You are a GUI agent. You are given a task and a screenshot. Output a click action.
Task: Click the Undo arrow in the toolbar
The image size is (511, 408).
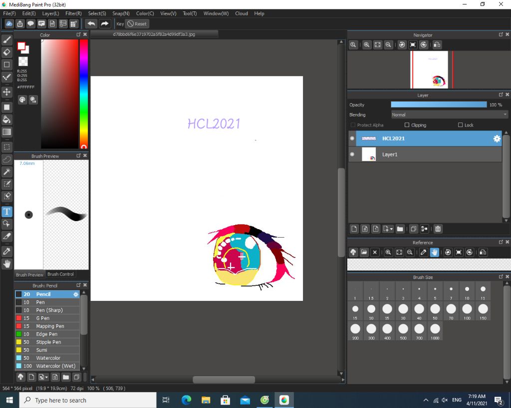[x=91, y=24]
